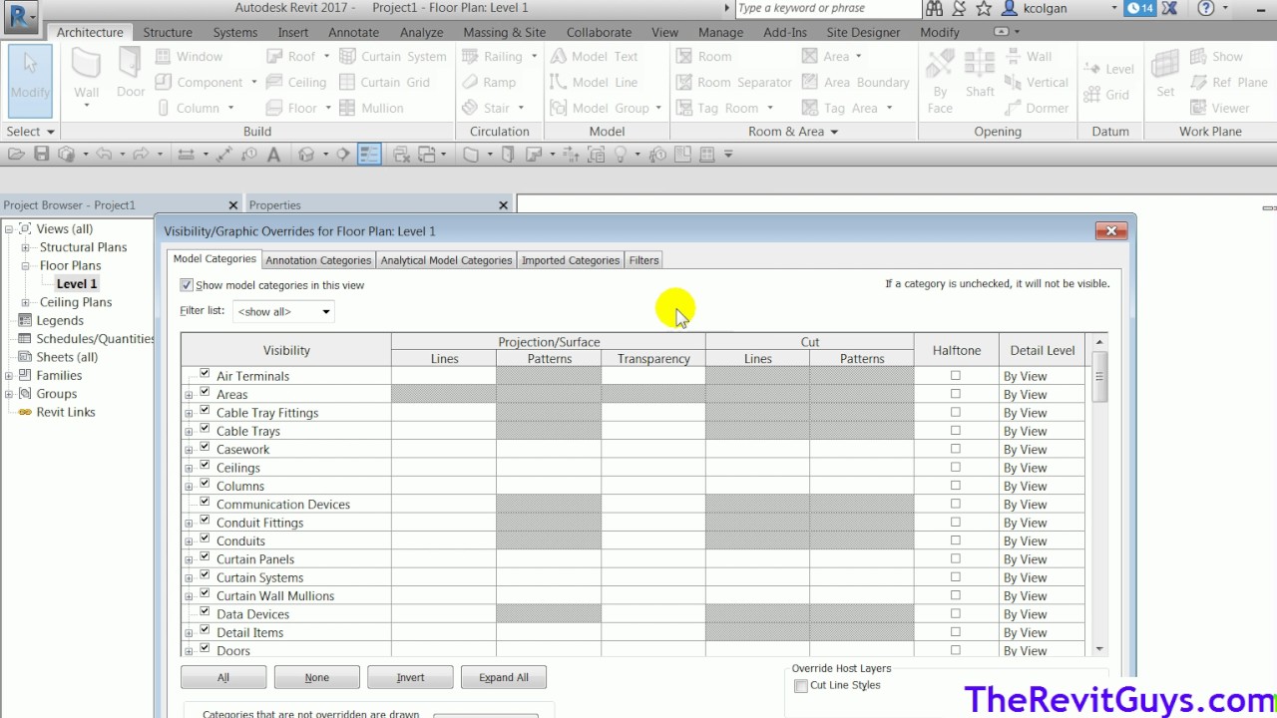
Task: Open the Structure ribbon tab
Action: click(x=168, y=32)
